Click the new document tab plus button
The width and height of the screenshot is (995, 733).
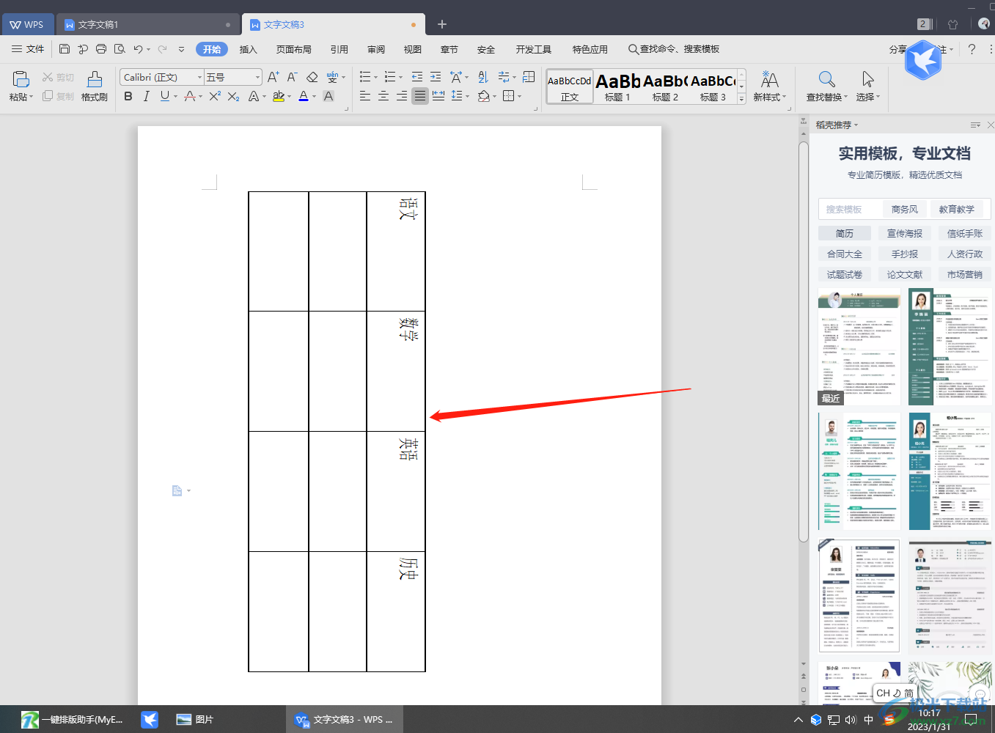442,24
